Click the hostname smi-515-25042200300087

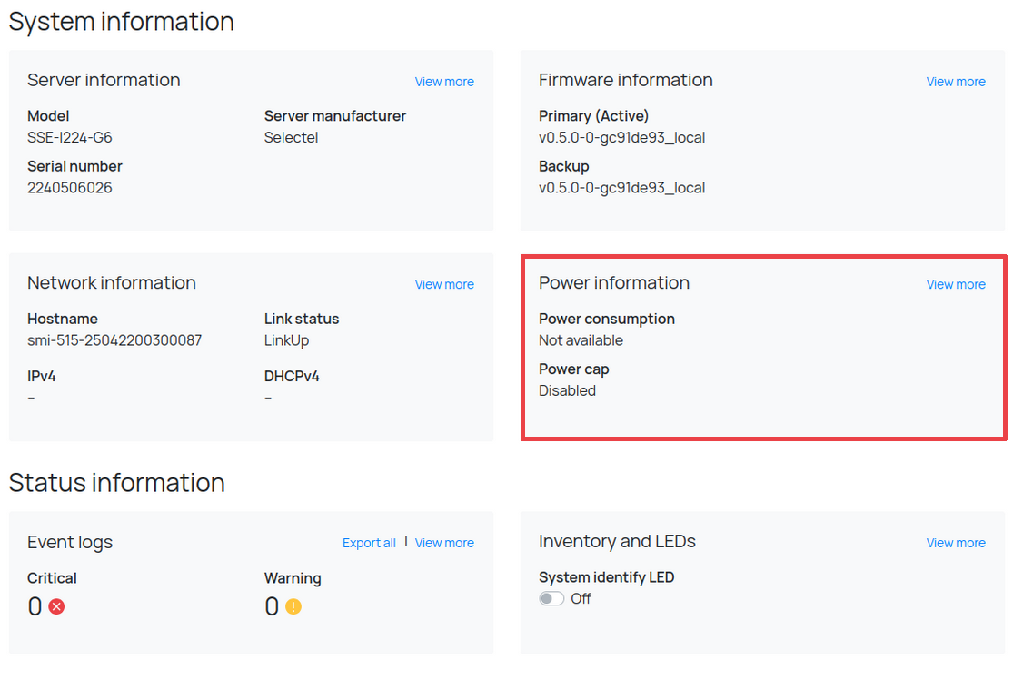114,340
